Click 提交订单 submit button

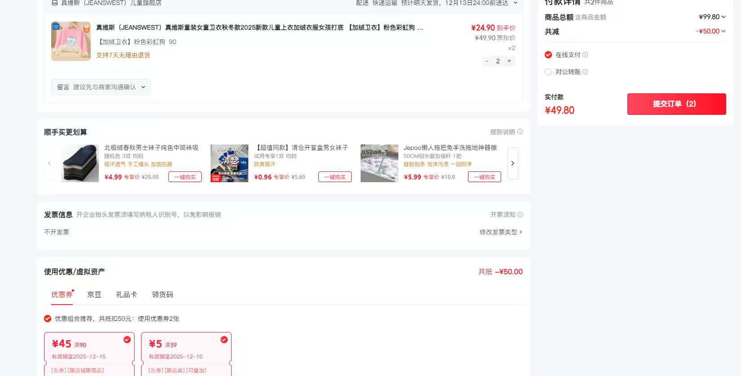tap(676, 104)
